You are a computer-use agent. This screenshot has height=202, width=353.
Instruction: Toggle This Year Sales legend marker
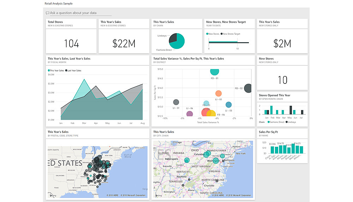click(x=49, y=70)
